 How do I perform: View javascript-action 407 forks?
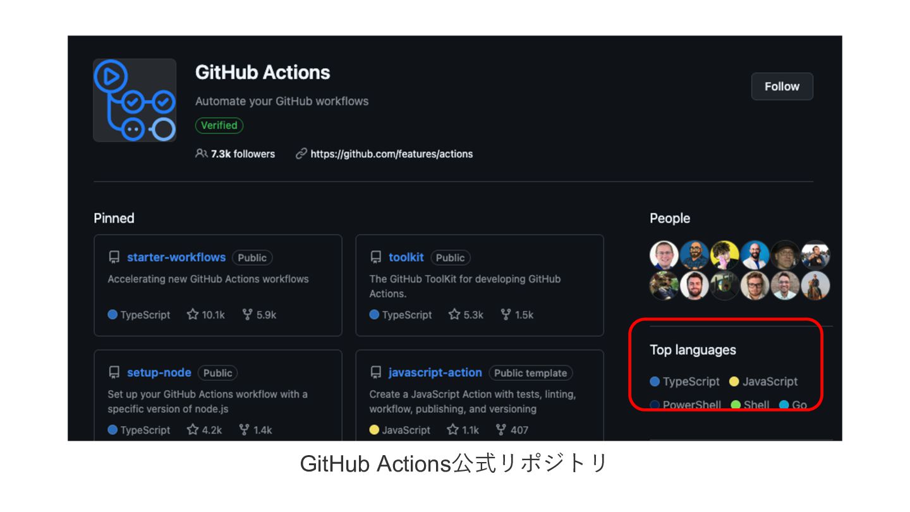click(512, 430)
